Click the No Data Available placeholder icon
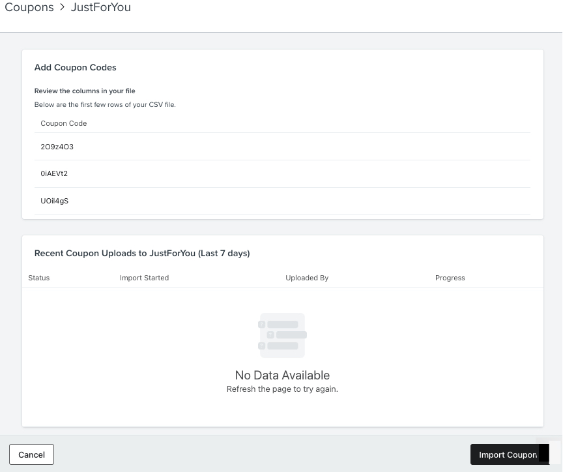Screen dimensions: 563x472 pos(281,335)
